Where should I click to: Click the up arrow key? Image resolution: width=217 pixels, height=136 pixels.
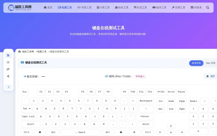[171, 126]
